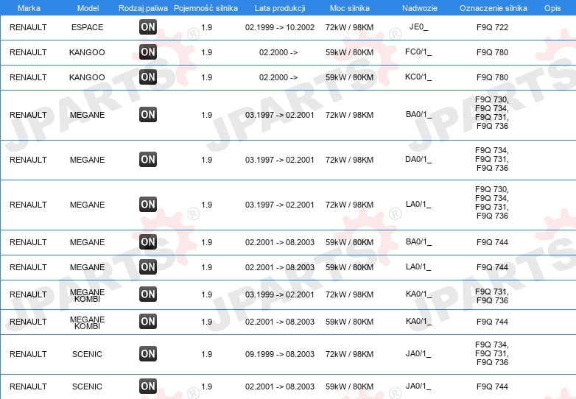
Task: Select KA0/1_ in MEGANE KOMBI 72kW row
Action: (418, 294)
